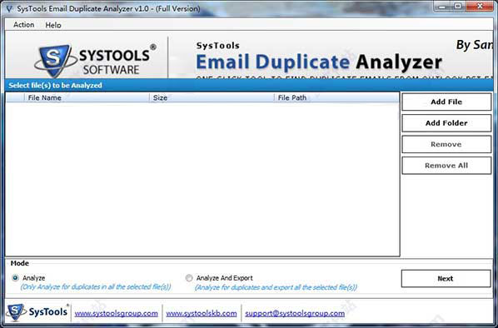
Task: Select the Analyze radio option
Action: coord(15,278)
